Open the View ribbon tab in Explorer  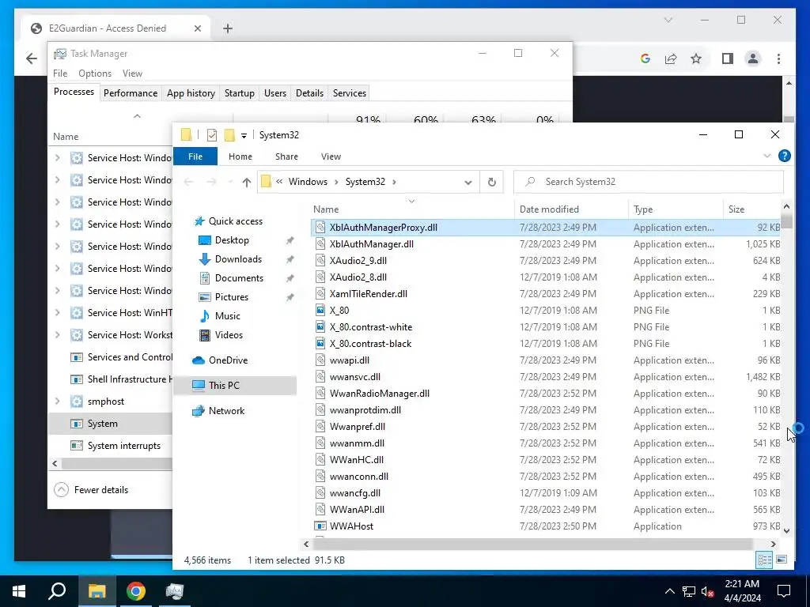tap(331, 156)
